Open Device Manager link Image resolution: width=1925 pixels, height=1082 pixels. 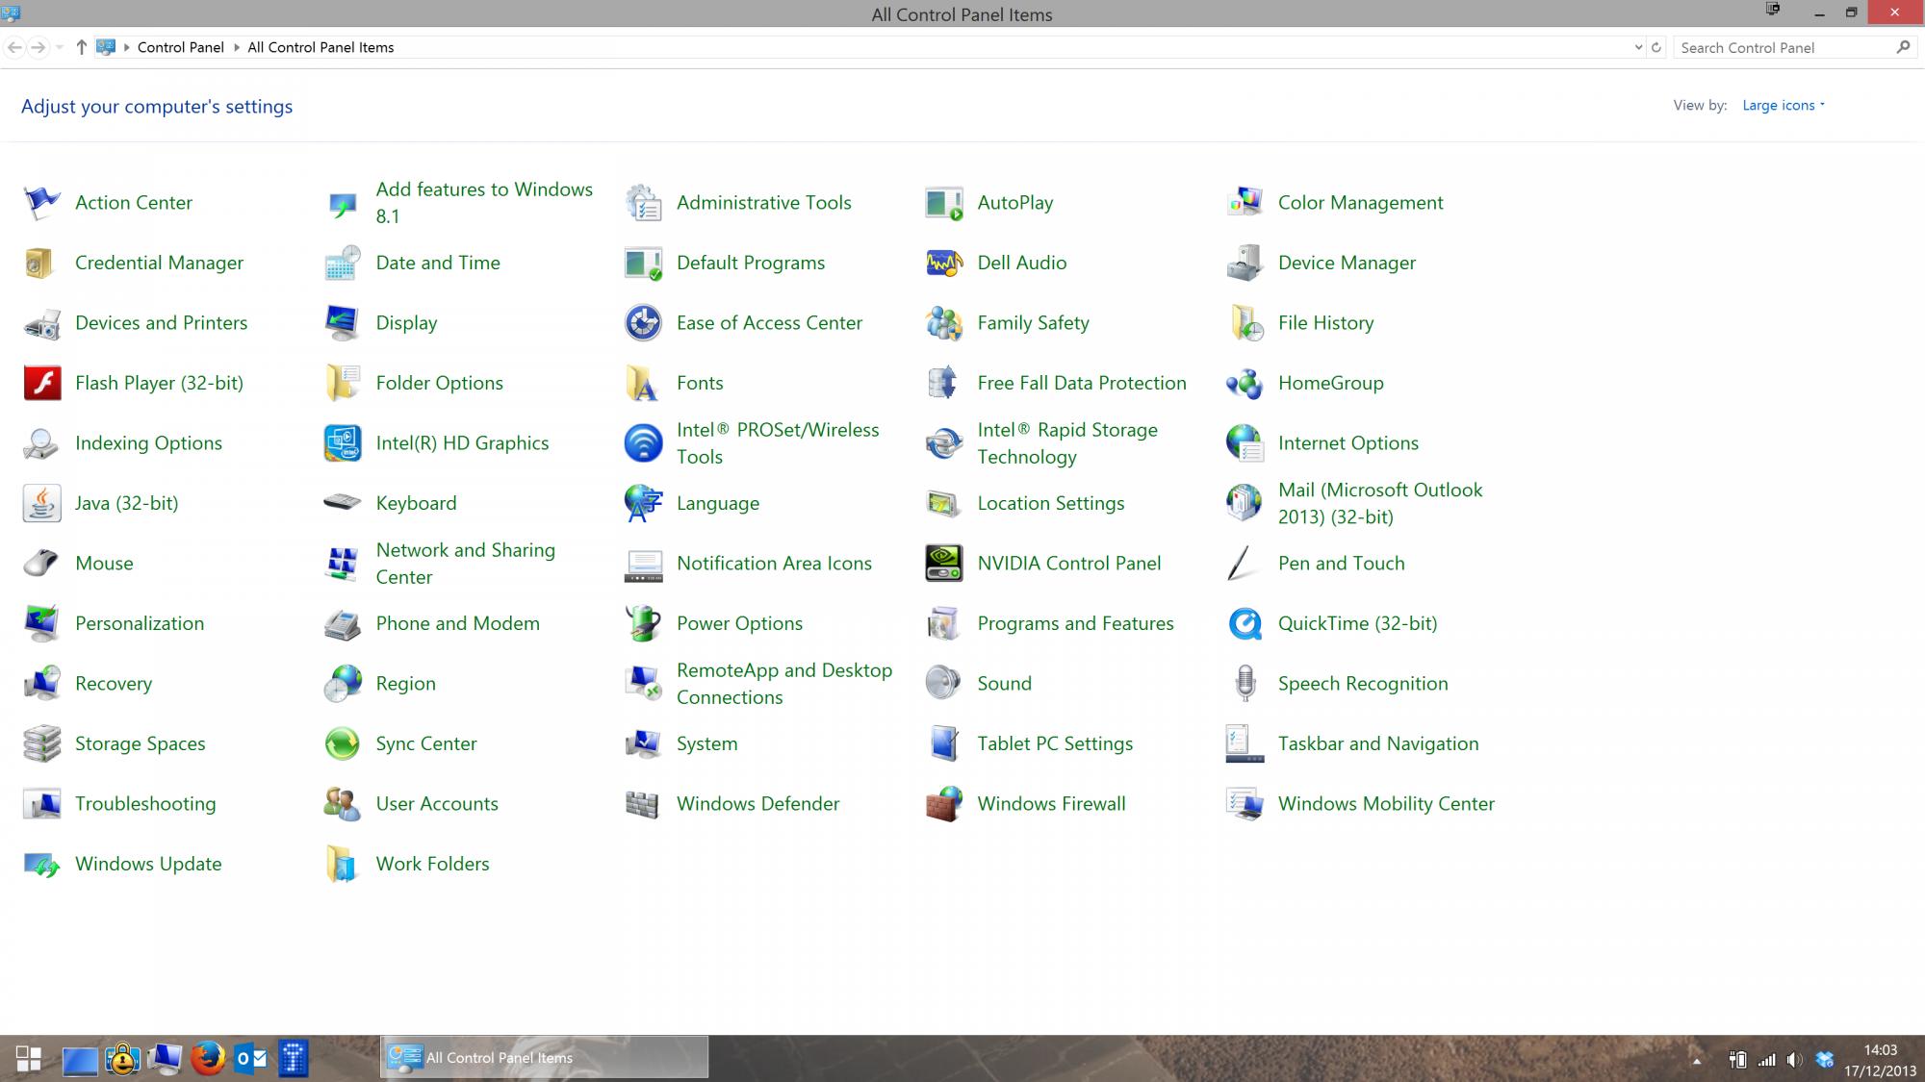tap(1347, 263)
